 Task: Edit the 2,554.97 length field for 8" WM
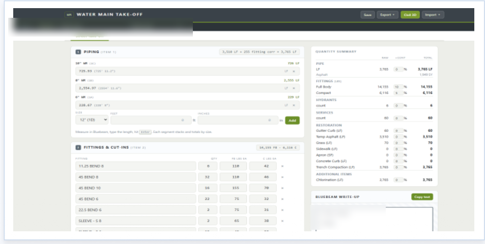tap(187, 88)
